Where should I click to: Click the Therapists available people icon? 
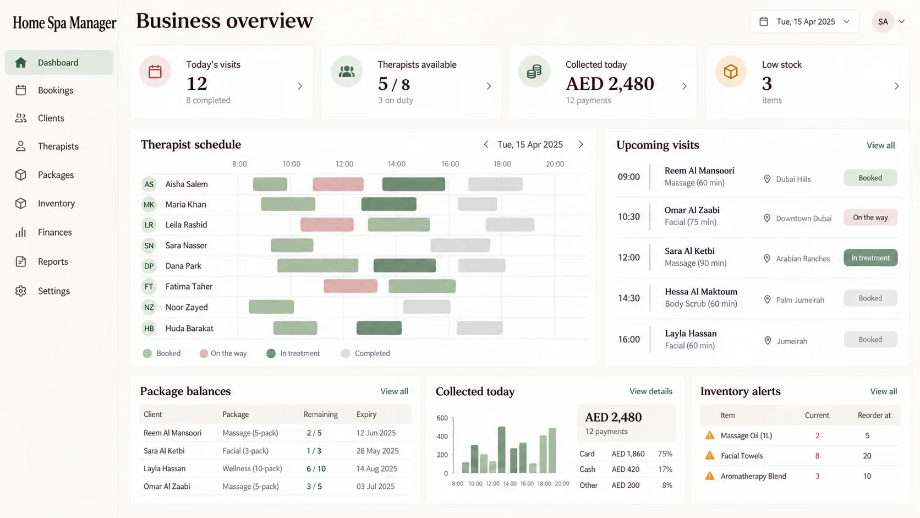(347, 72)
